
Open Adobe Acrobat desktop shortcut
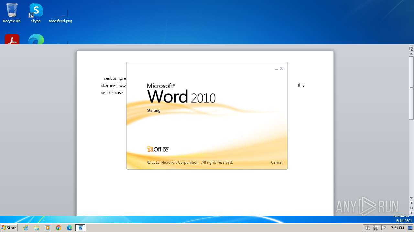point(12,39)
